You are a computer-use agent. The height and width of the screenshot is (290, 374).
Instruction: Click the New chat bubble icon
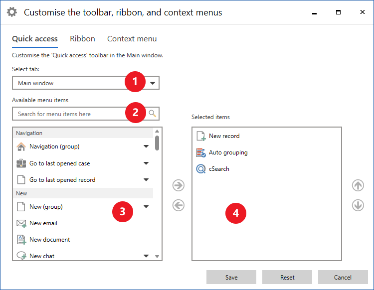point(21,256)
